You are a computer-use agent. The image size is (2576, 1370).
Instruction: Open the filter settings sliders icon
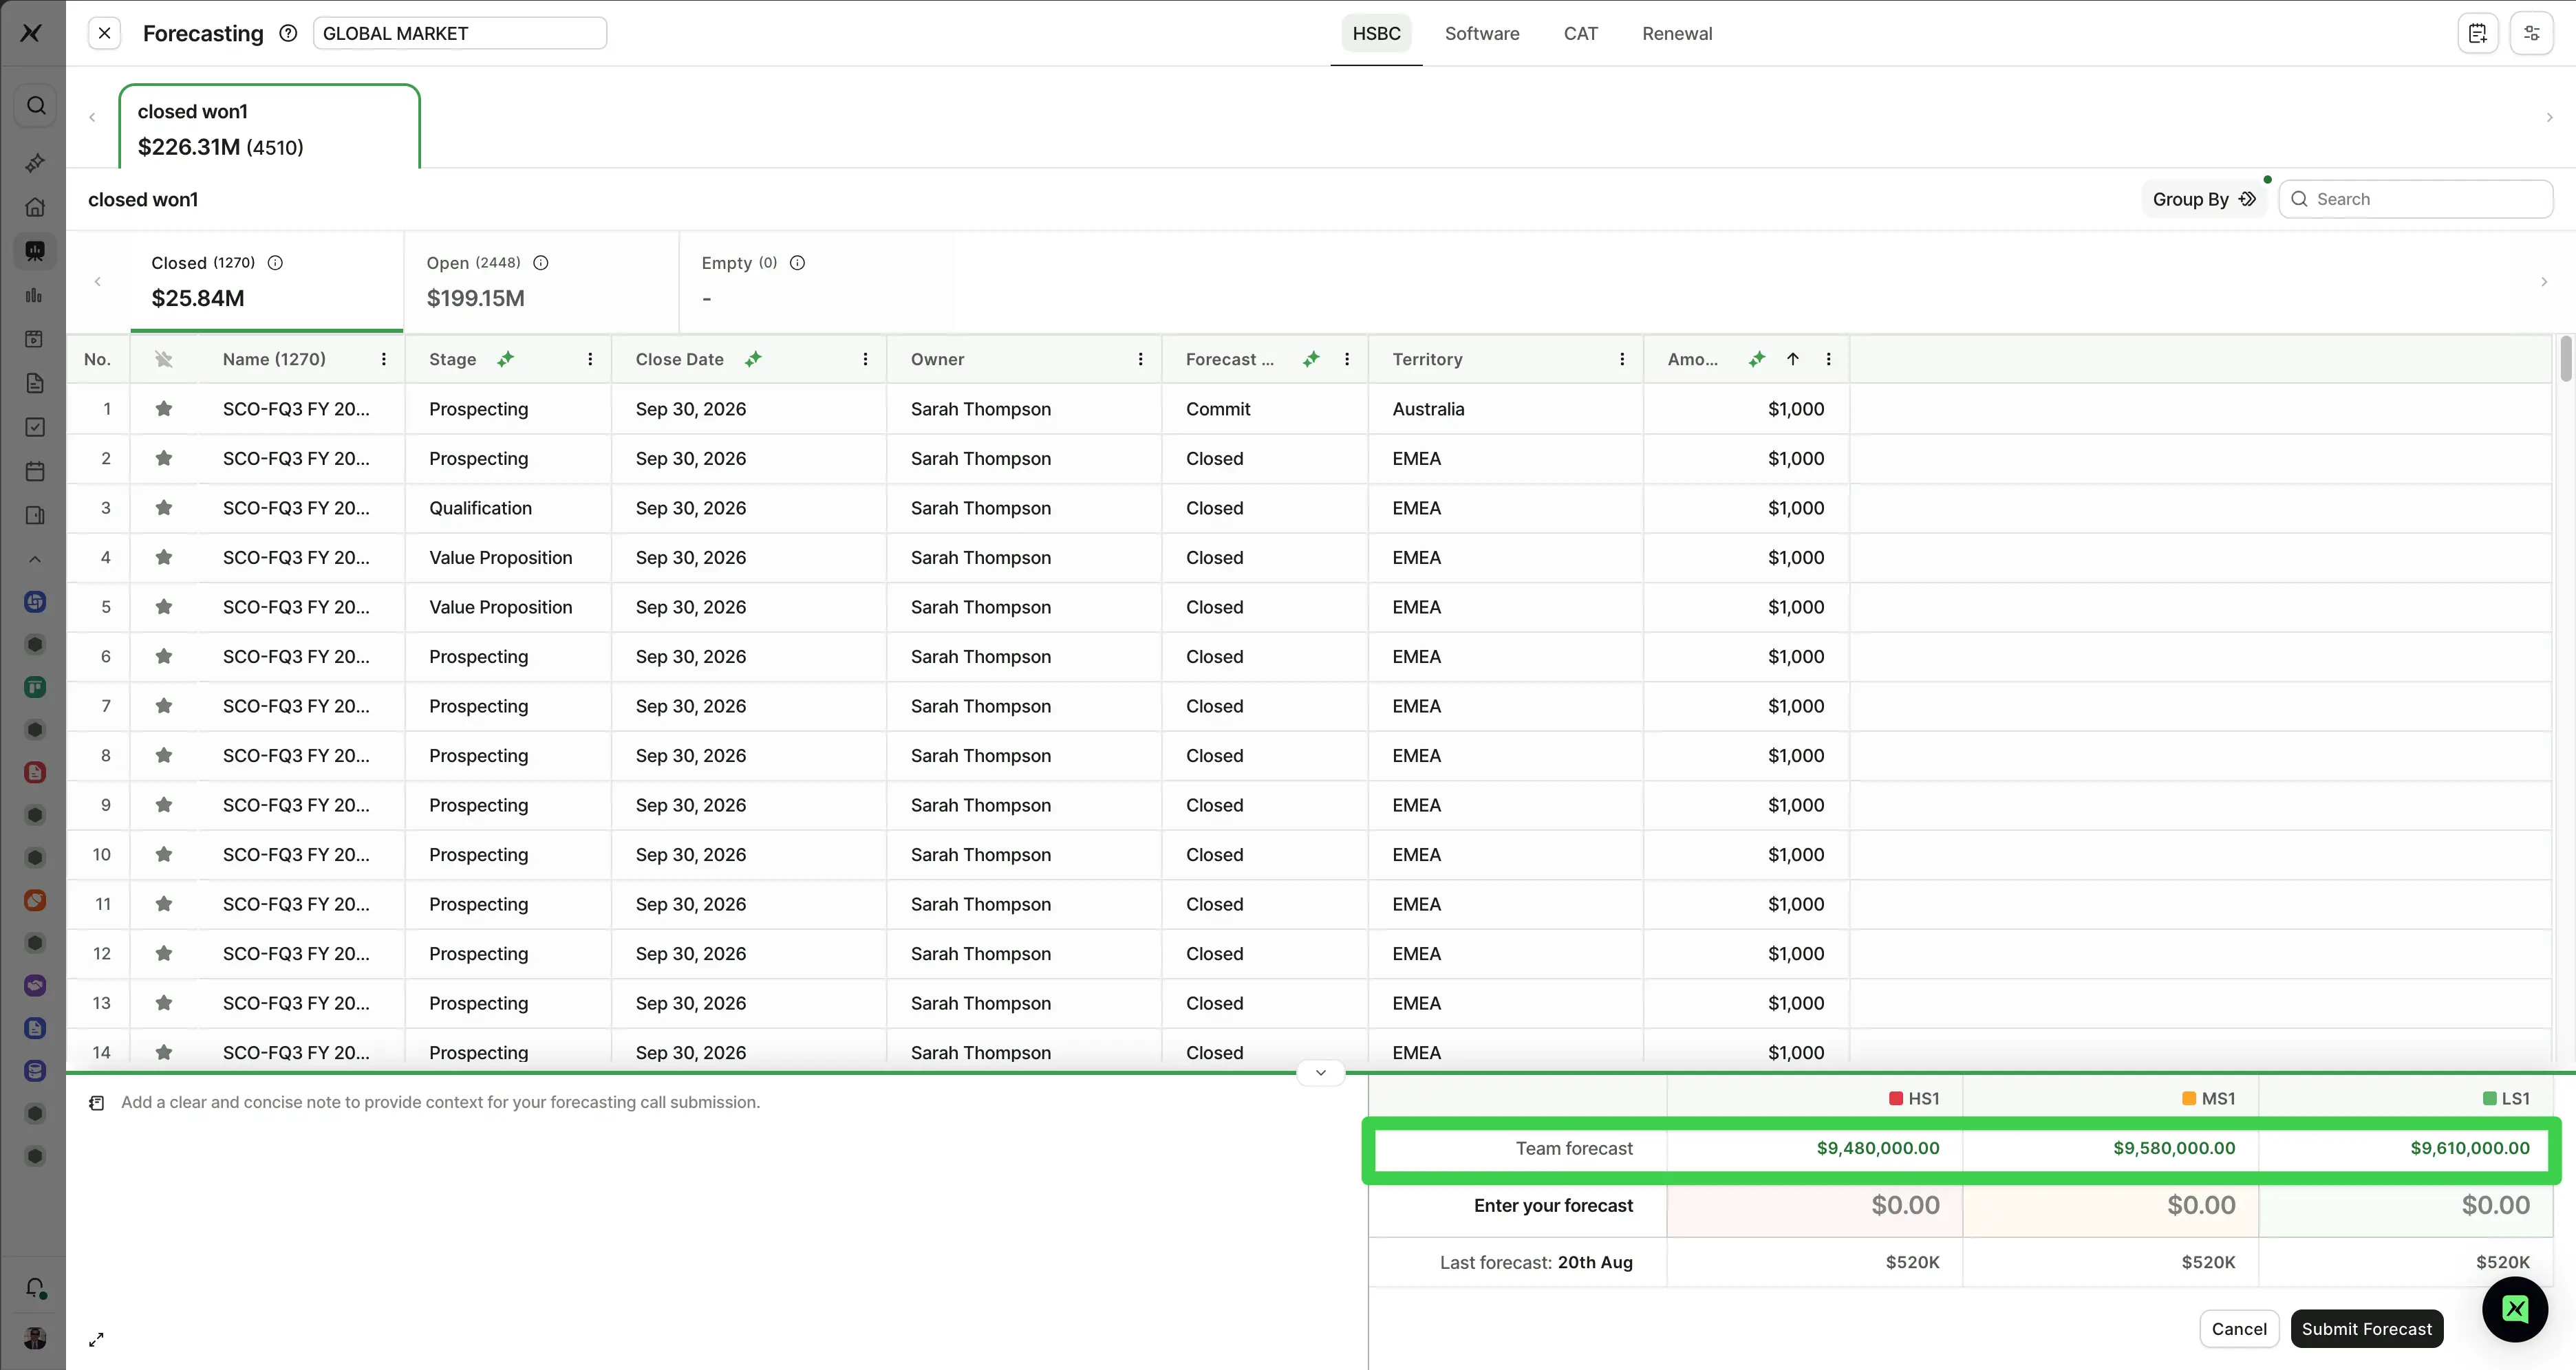[x=2531, y=33]
